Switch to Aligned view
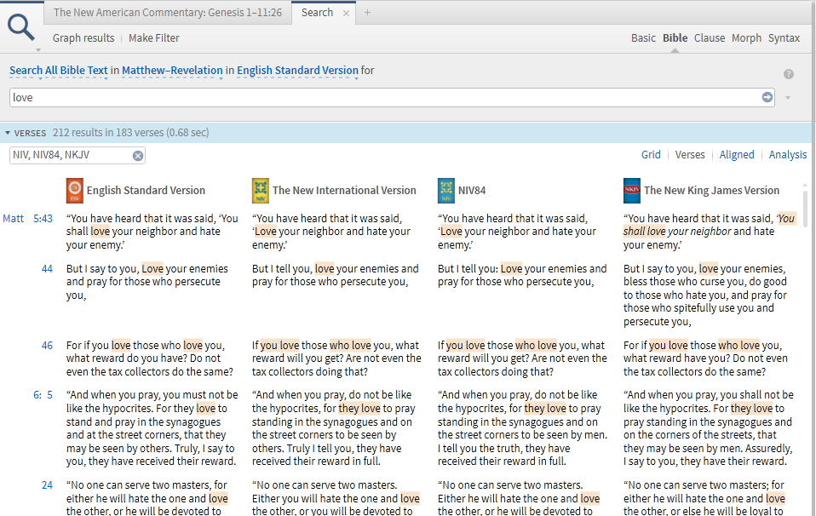The height and width of the screenshot is (516, 816). pos(737,154)
